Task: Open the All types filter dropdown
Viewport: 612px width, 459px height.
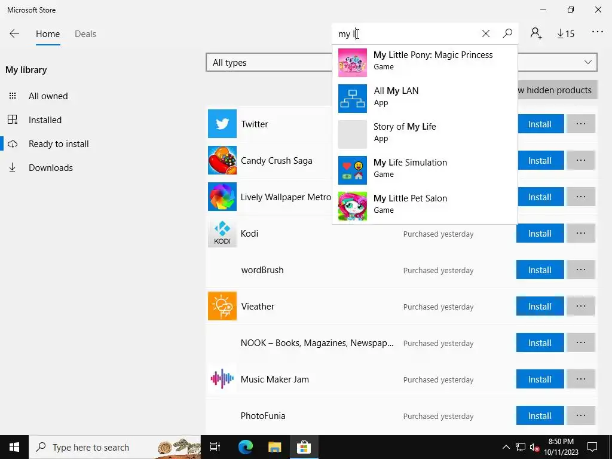Action: [x=269, y=62]
